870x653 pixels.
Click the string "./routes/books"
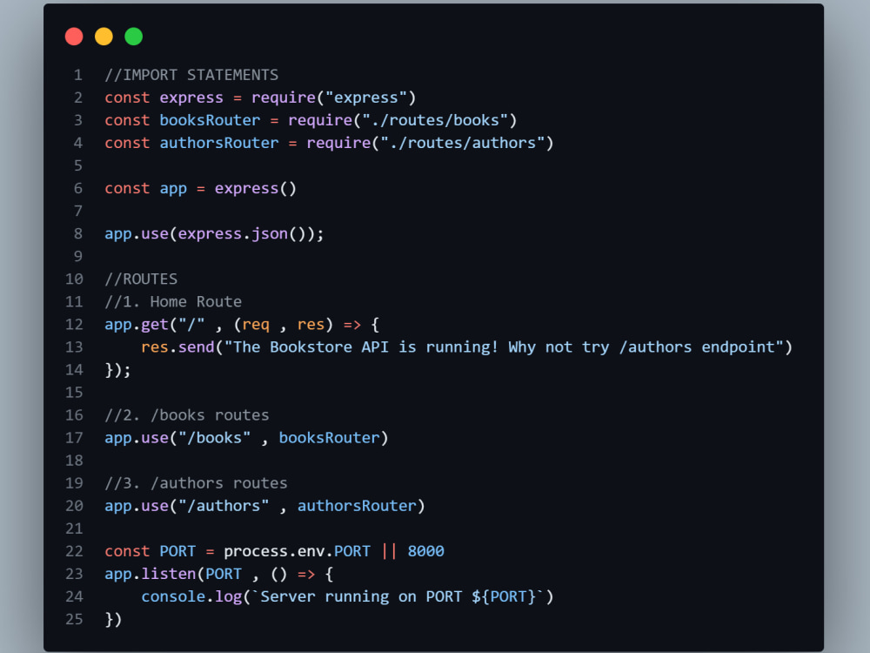(x=434, y=120)
